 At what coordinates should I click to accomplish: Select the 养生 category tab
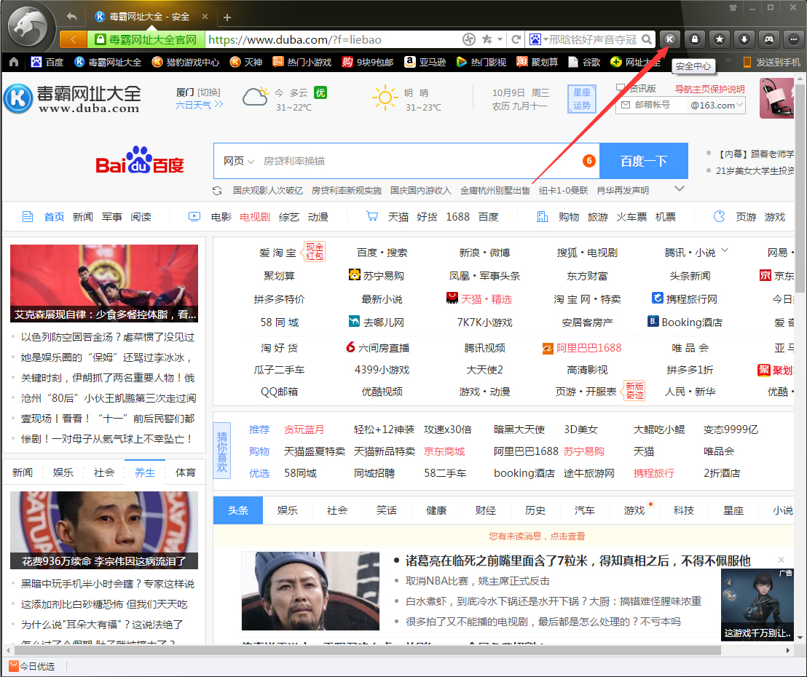coord(144,472)
